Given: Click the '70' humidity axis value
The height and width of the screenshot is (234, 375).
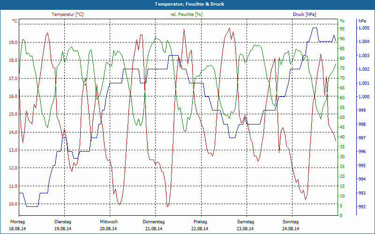Looking at the screenshot, I should [x=342, y=78].
